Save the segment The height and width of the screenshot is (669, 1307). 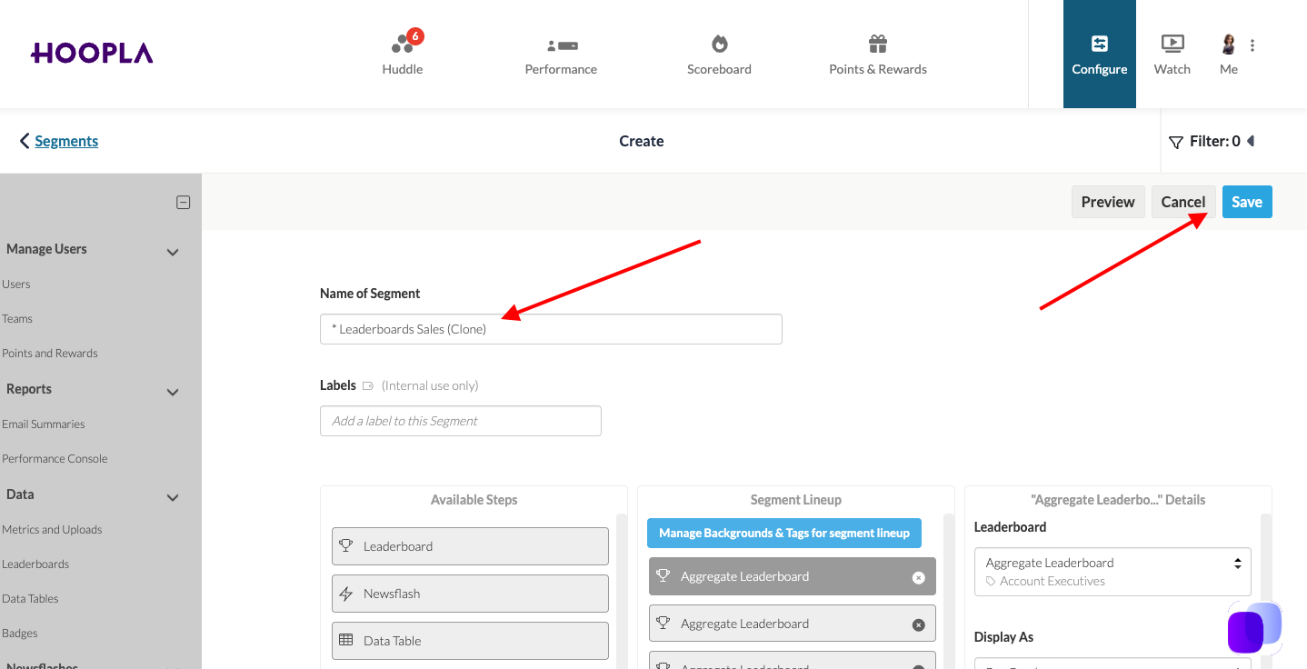pyautogui.click(x=1247, y=202)
